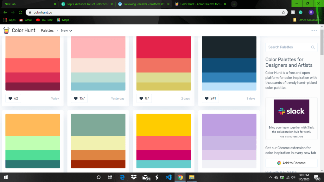Viewport: 324px width, 182px height.
Task: Bookmark this page with star icon
Action: click(x=283, y=12)
